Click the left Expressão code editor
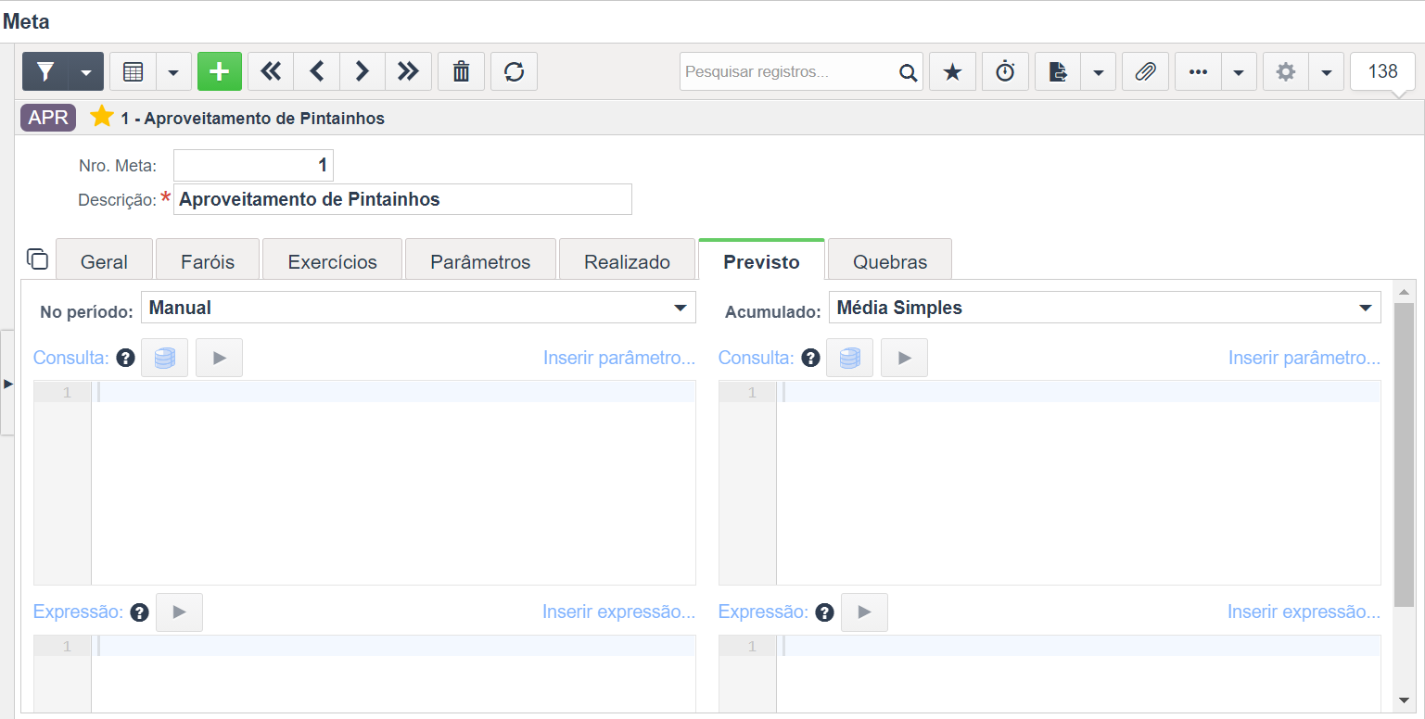The height and width of the screenshot is (719, 1425). [364, 673]
